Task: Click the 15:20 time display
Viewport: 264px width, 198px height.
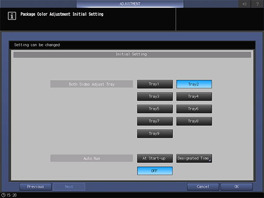Action: click(11, 195)
